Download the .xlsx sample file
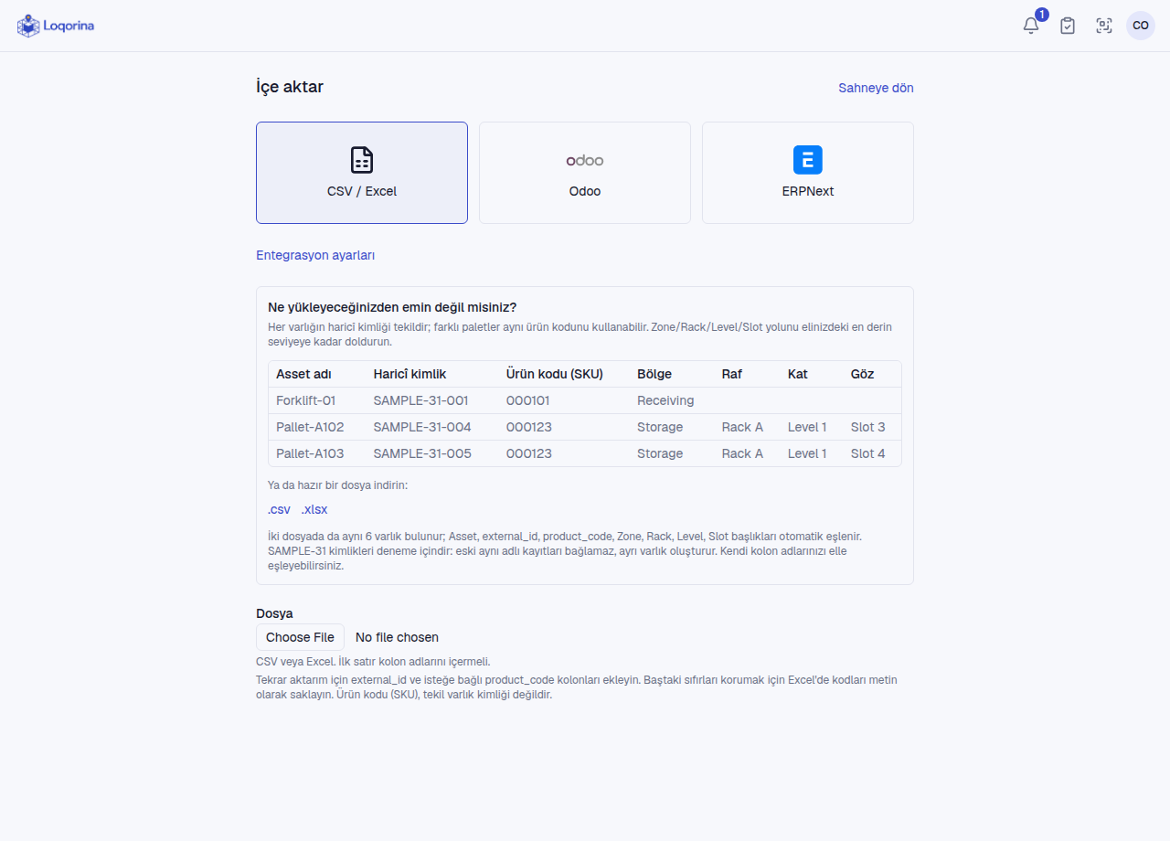Screen dimensions: 1170x841 [x=314, y=509]
